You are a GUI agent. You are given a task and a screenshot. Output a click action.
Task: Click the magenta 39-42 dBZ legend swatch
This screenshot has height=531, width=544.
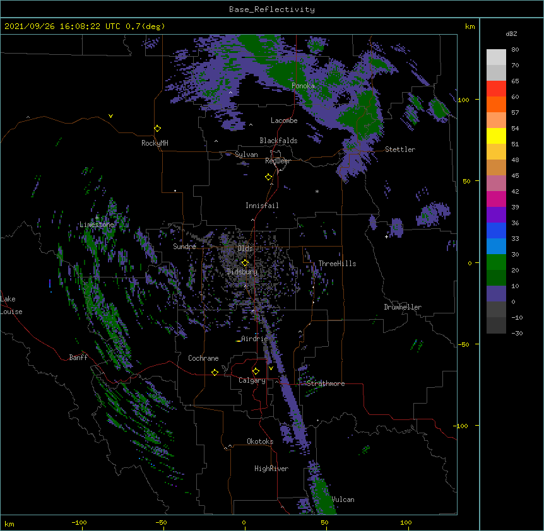[496, 199]
